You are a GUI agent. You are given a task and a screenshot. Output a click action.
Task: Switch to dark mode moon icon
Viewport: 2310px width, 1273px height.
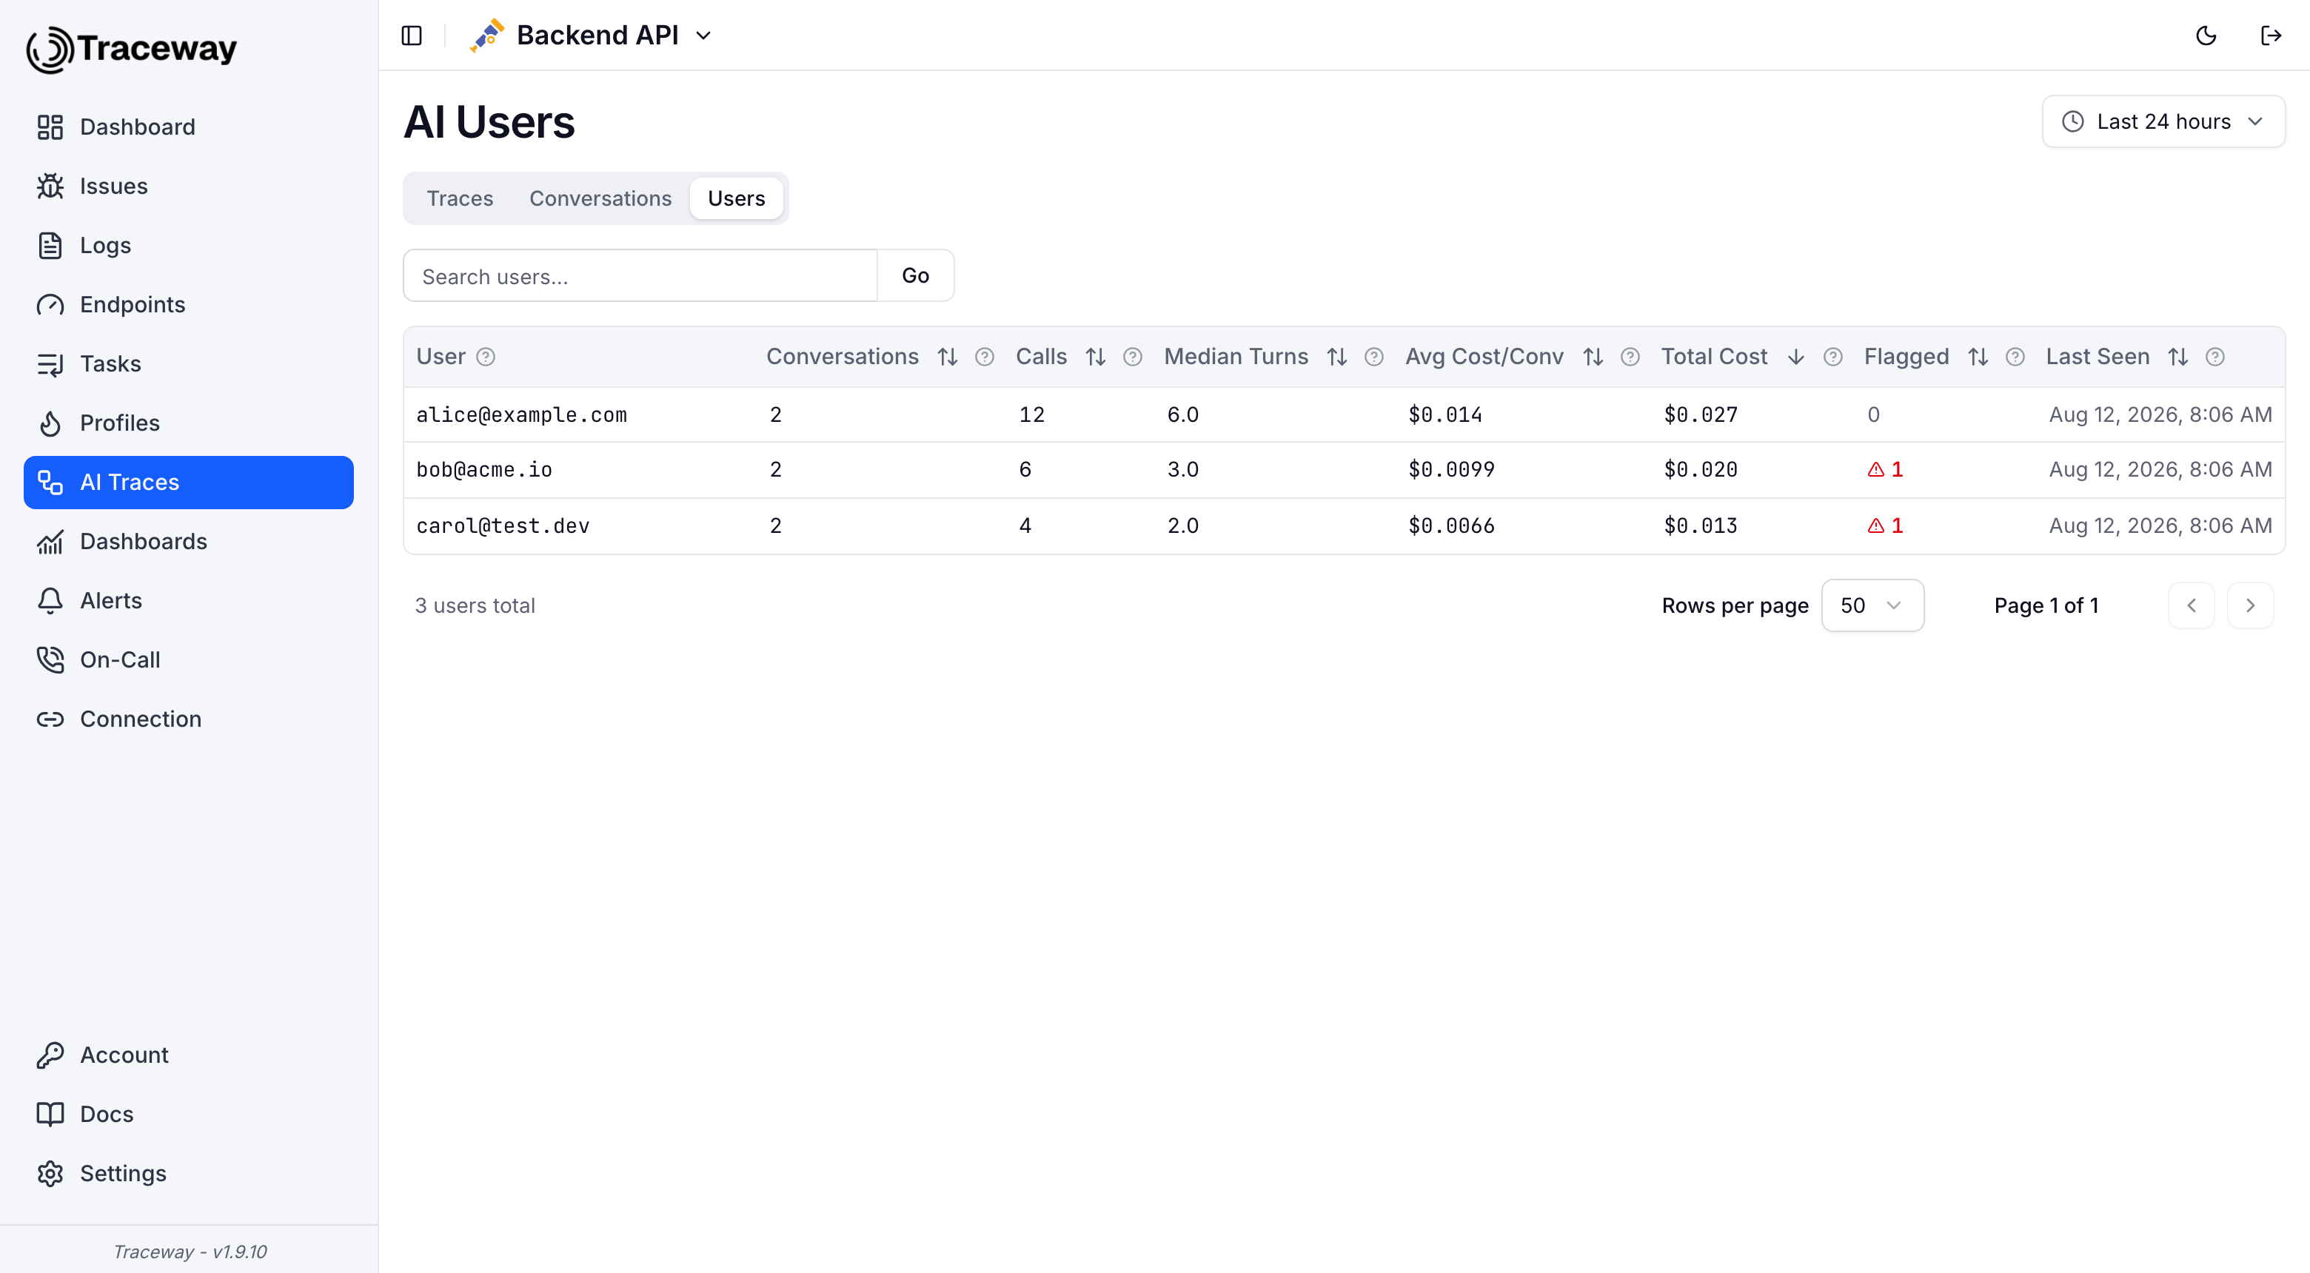2206,36
